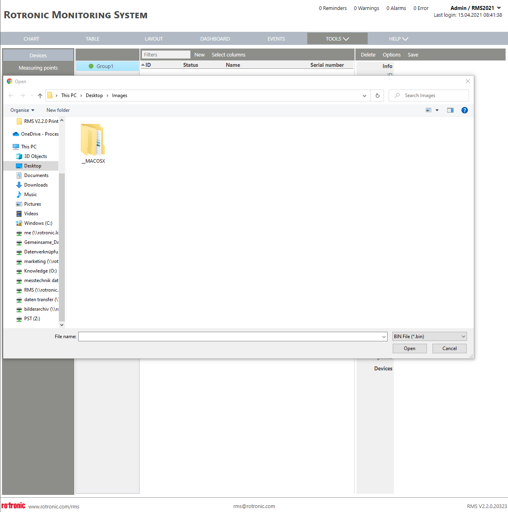The height and width of the screenshot is (512, 508).
Task: Close the Open file dialog
Action: 468,81
